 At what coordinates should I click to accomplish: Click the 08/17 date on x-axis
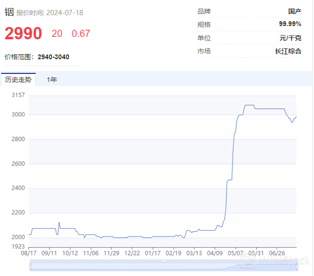pos(29,253)
